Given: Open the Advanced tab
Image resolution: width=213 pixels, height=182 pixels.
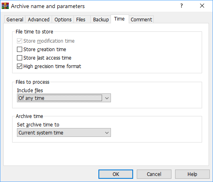Looking at the screenshot, I should (x=39, y=20).
